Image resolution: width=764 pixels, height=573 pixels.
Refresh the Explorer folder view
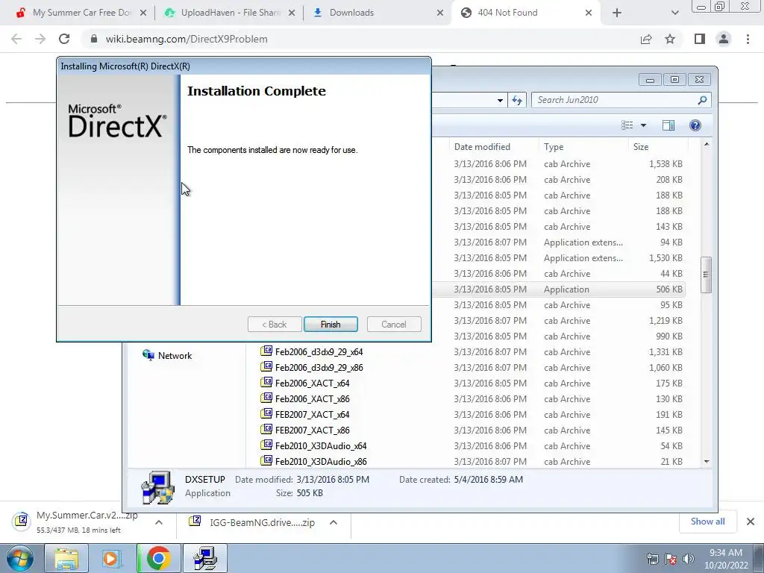coord(517,101)
